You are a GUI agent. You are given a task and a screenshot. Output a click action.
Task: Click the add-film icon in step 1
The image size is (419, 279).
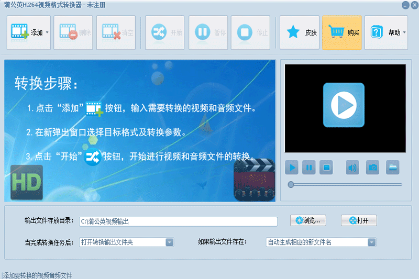94,109
